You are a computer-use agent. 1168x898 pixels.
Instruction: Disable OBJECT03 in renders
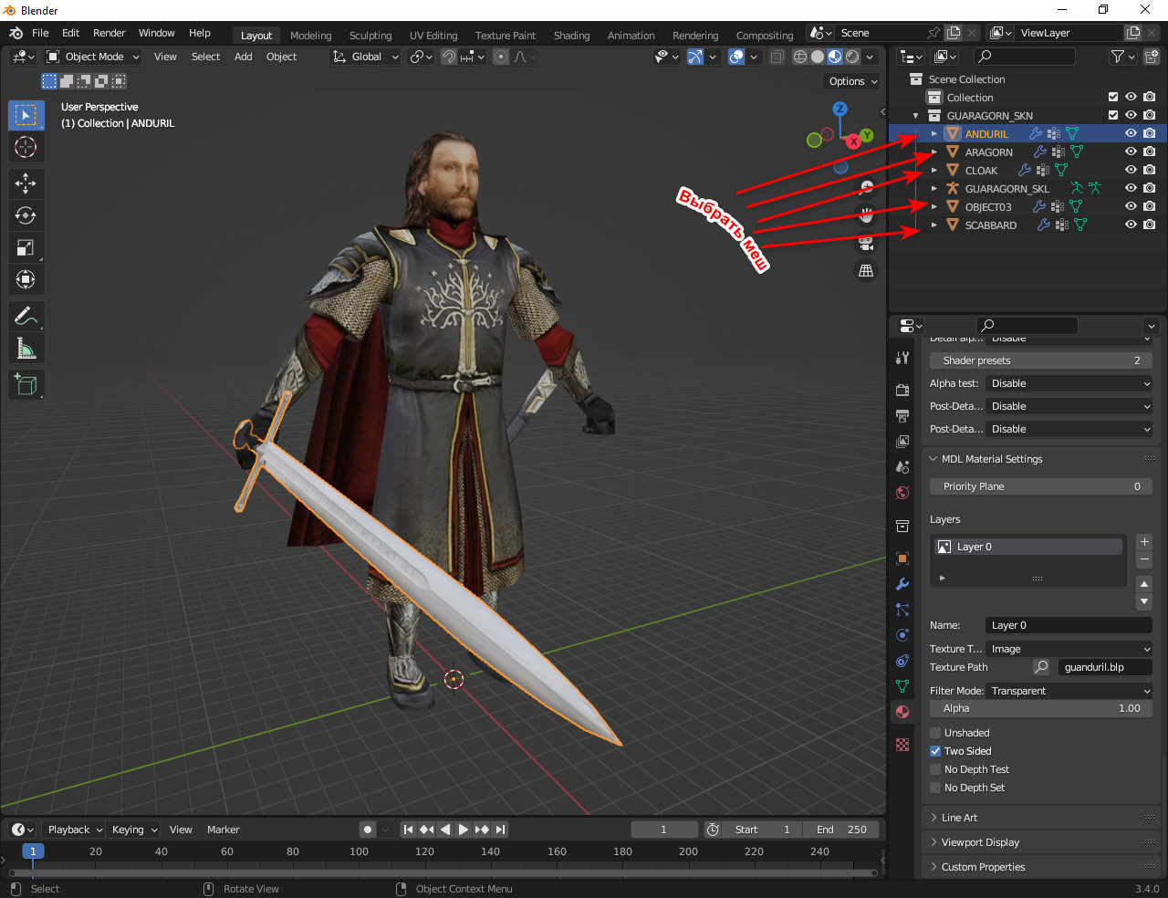[x=1149, y=206]
